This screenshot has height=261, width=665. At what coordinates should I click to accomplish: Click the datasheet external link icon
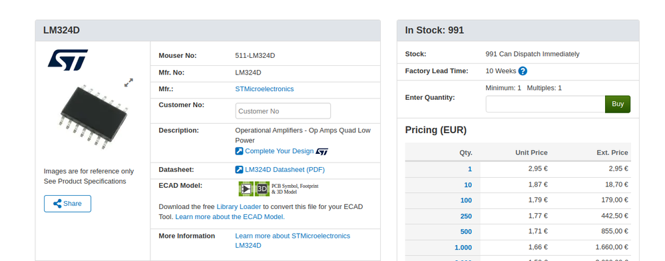coord(239,170)
